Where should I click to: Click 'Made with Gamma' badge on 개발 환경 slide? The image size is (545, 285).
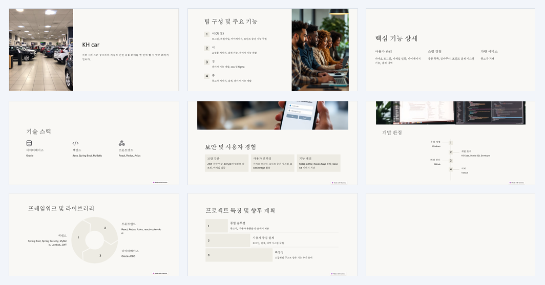(517, 183)
